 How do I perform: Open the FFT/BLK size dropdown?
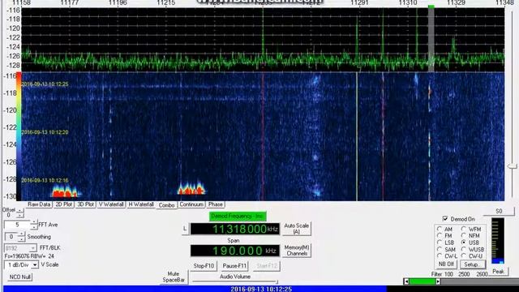tap(32, 248)
